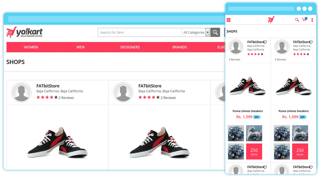This screenshot has height=178, width=320.
Task: Toggle heart on bottom-right mobile FATbitStore card
Action: click(311, 167)
